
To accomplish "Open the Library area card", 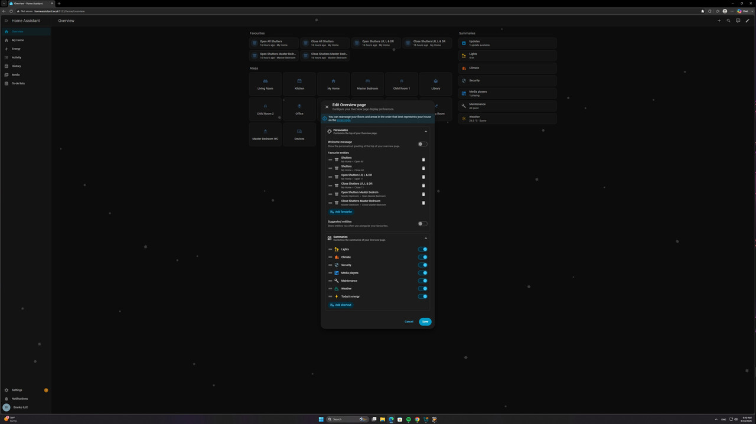I will pos(435,84).
